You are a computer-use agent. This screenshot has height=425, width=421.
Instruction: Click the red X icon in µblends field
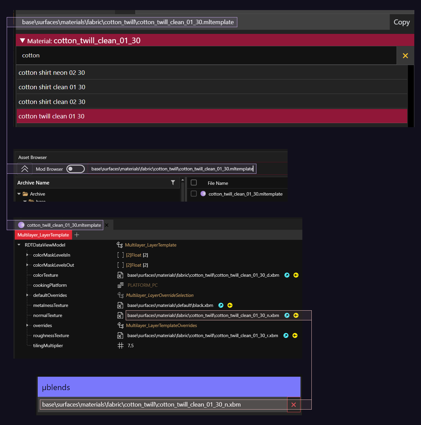click(x=294, y=405)
